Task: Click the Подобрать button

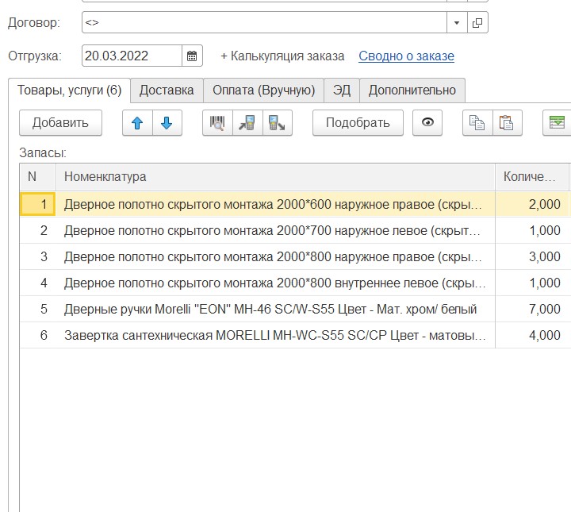Action: click(358, 123)
